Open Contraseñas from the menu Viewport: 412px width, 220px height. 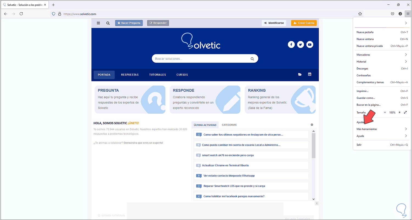point(382,75)
